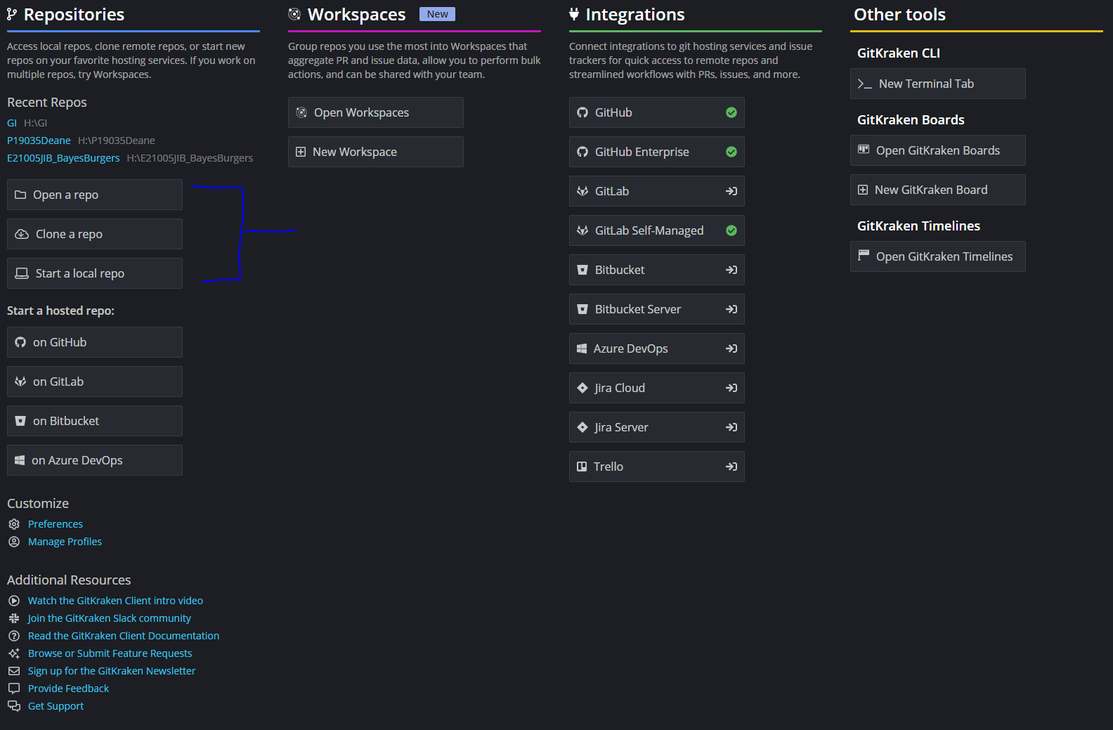Click the Jira Server sign-in arrow icon

(731, 427)
